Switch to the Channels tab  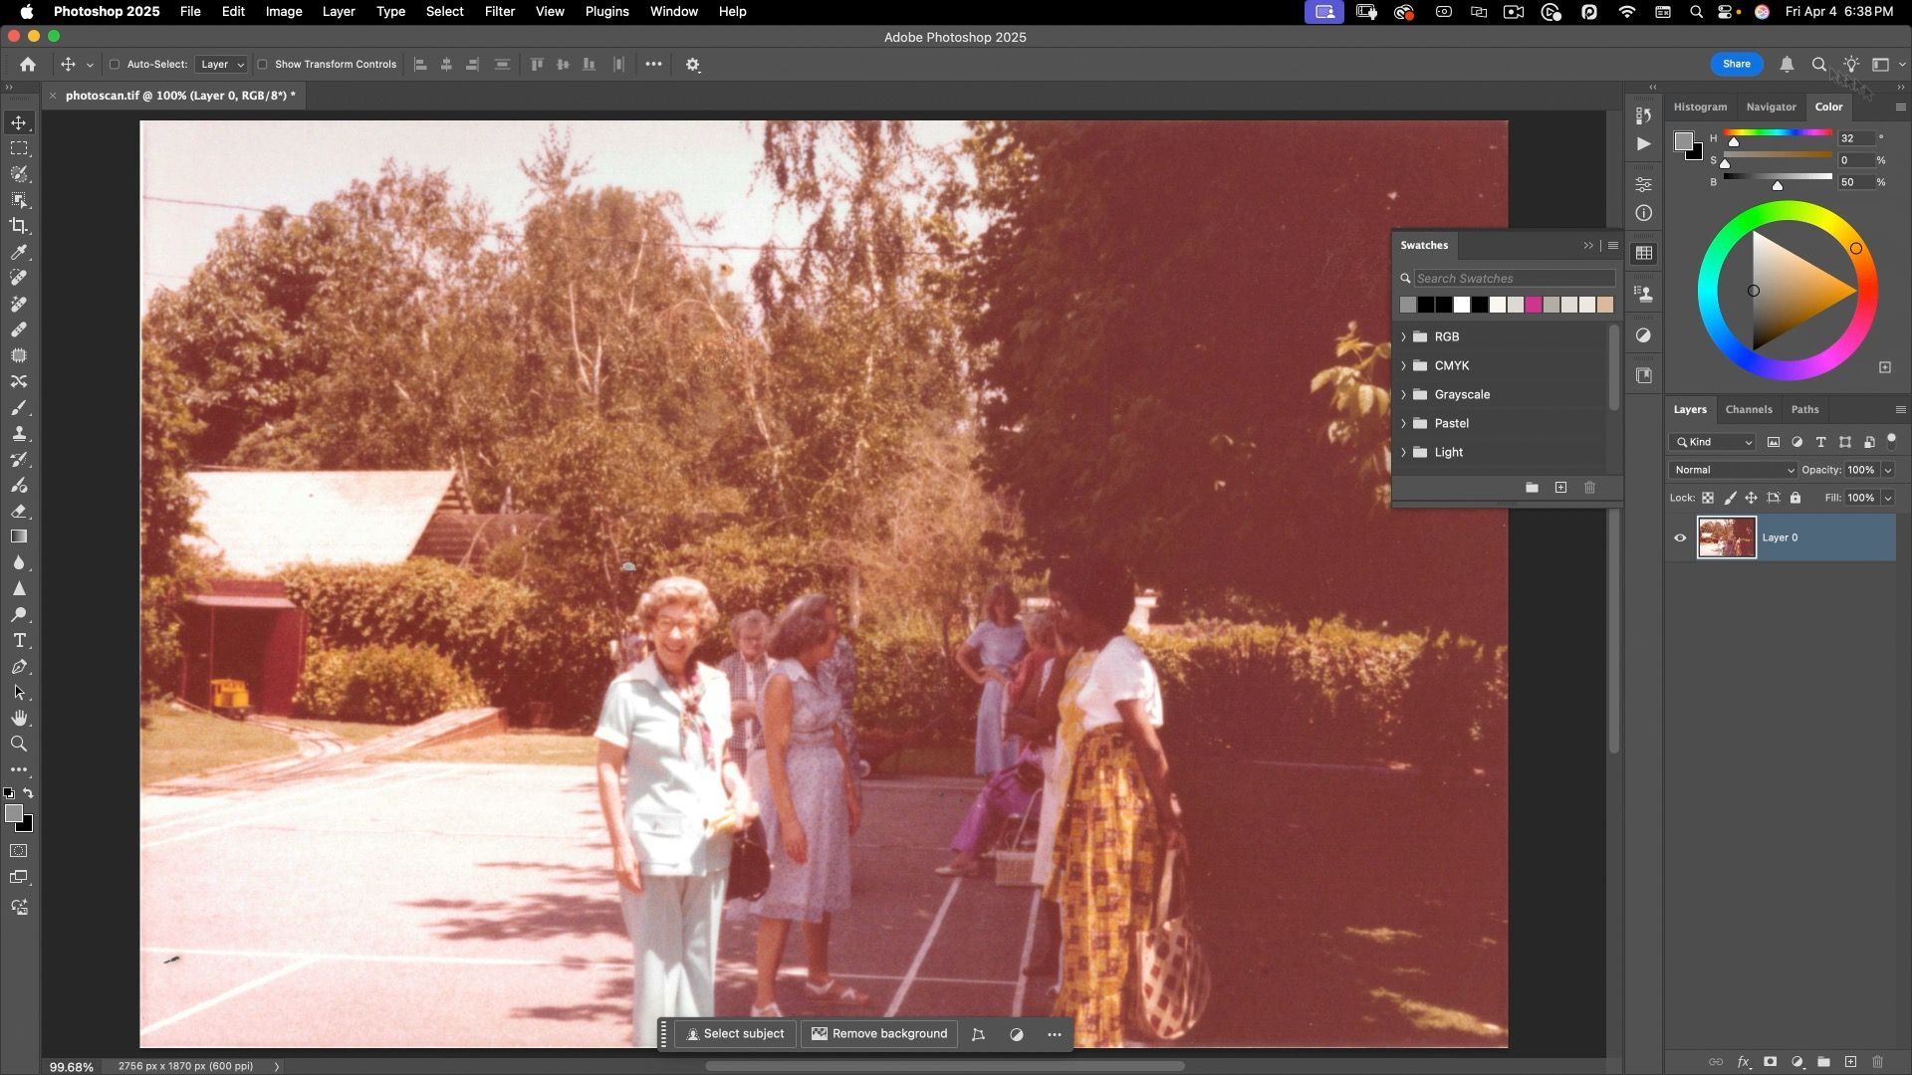tap(1748, 410)
